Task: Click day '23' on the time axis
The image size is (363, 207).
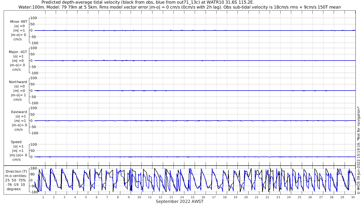Action: (278, 197)
